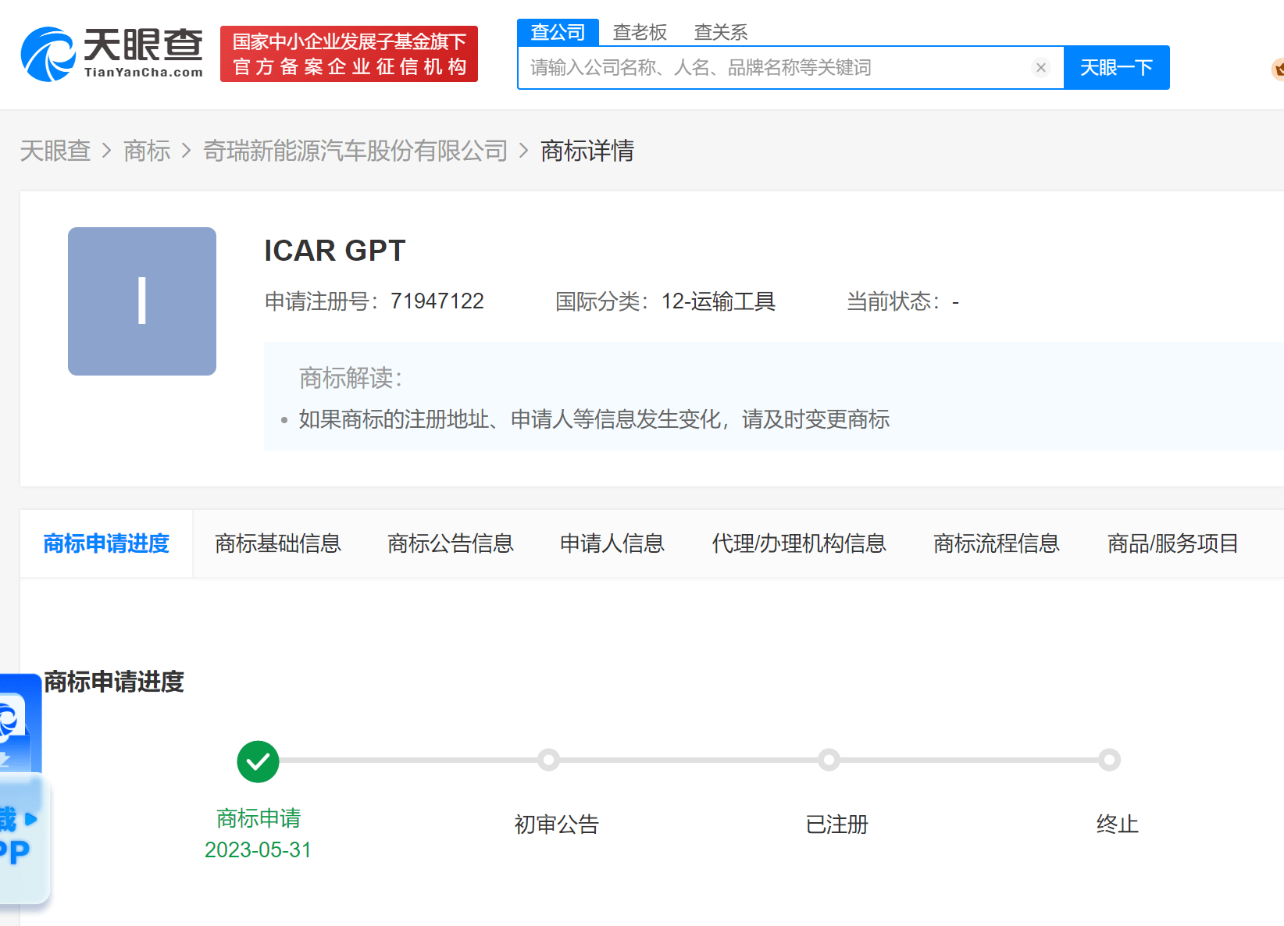Click the 商标解读 notice text
This screenshot has width=1284, height=926.
[x=594, y=419]
